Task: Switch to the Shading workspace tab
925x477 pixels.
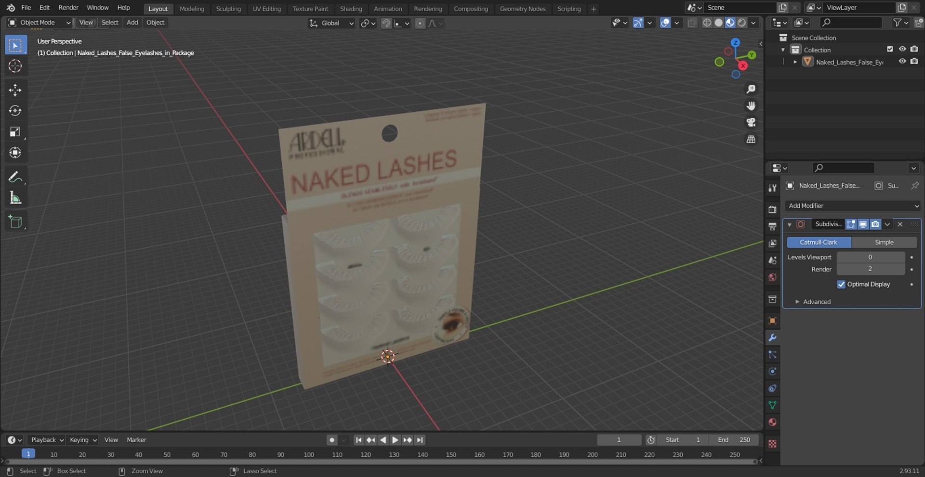Action: 351,9
